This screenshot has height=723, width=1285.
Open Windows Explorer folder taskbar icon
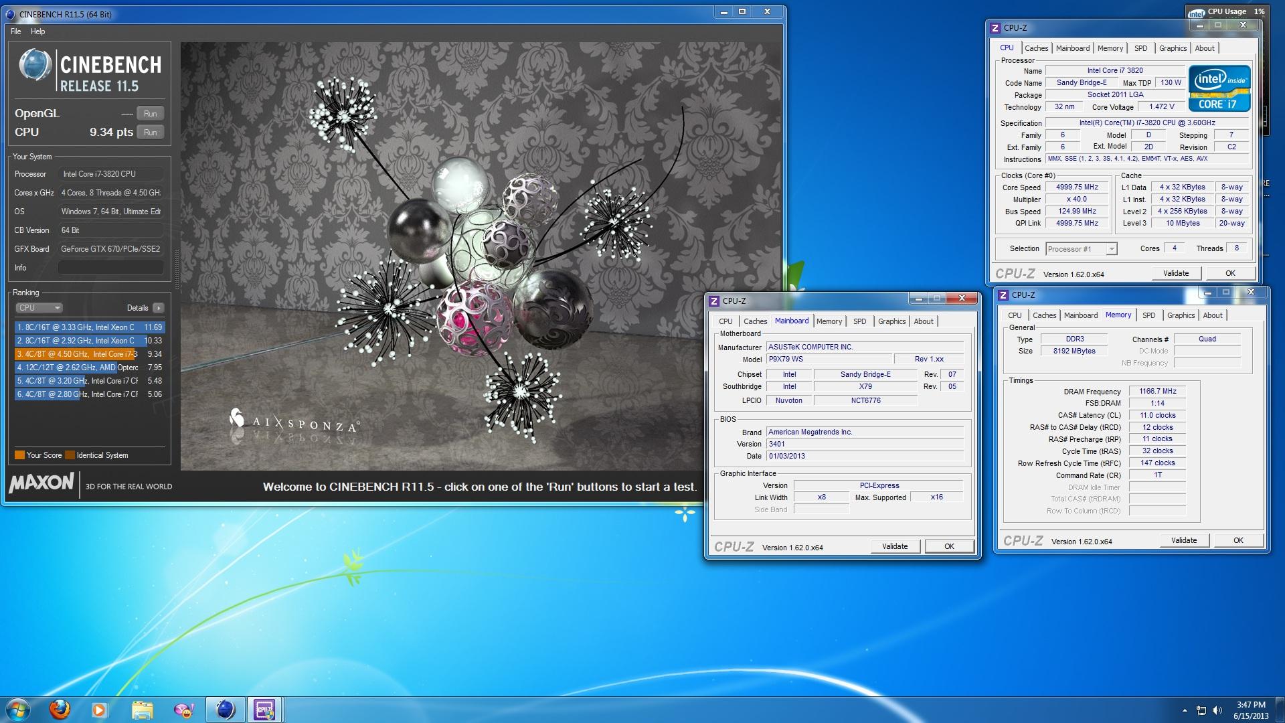(x=142, y=710)
